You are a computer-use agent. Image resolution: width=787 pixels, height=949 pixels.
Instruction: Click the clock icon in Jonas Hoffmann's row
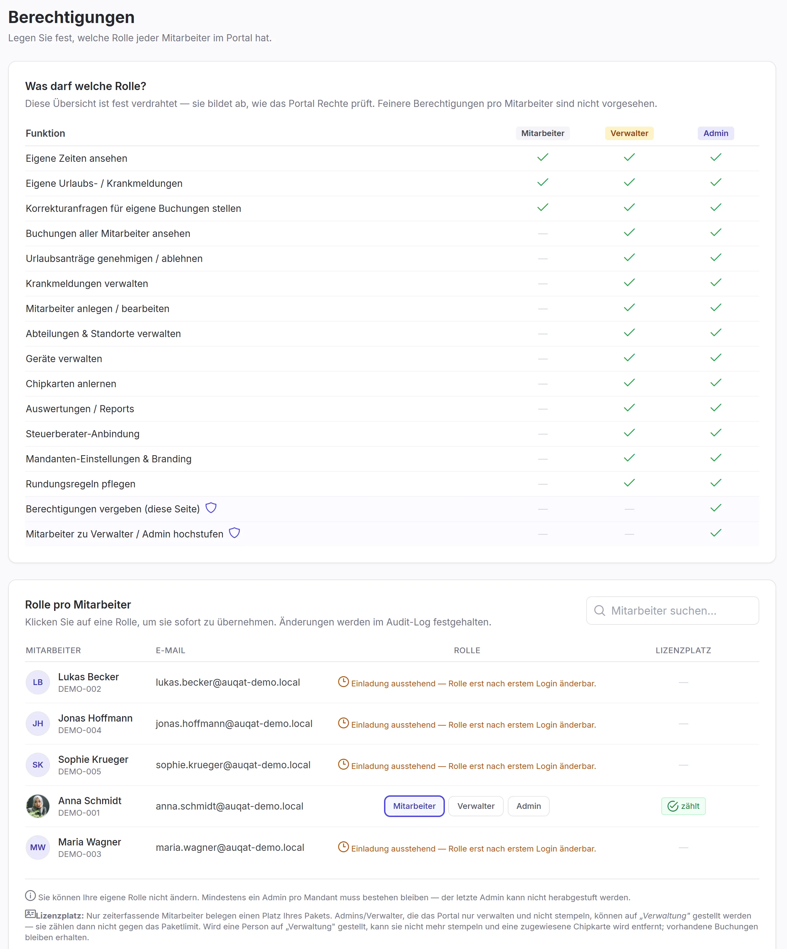(x=343, y=723)
